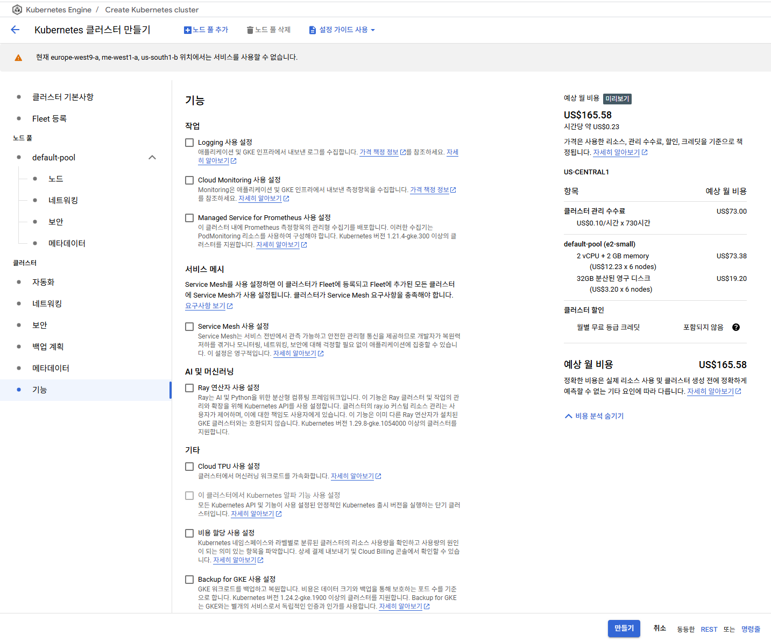Click the 취소 button
This screenshot has width=771, height=642.
pos(660,628)
